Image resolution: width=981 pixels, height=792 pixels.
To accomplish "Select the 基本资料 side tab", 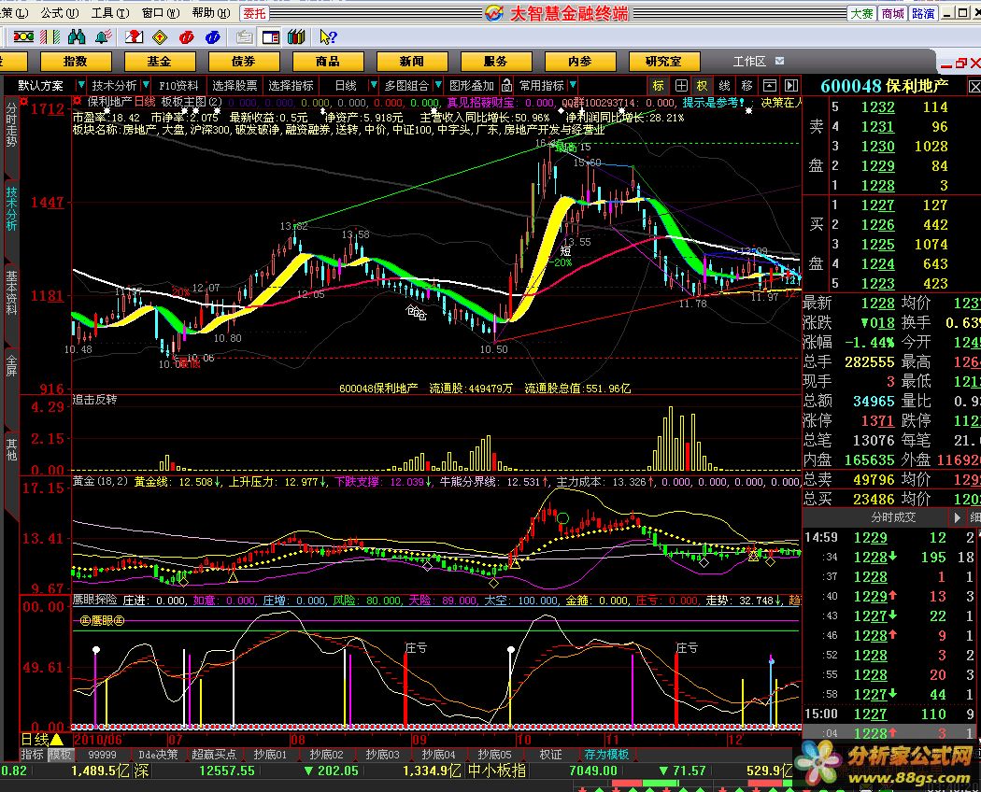I will pyautogui.click(x=11, y=292).
